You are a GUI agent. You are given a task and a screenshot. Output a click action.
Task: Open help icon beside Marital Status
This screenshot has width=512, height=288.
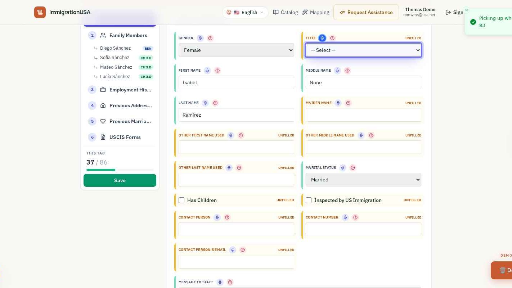point(353,168)
